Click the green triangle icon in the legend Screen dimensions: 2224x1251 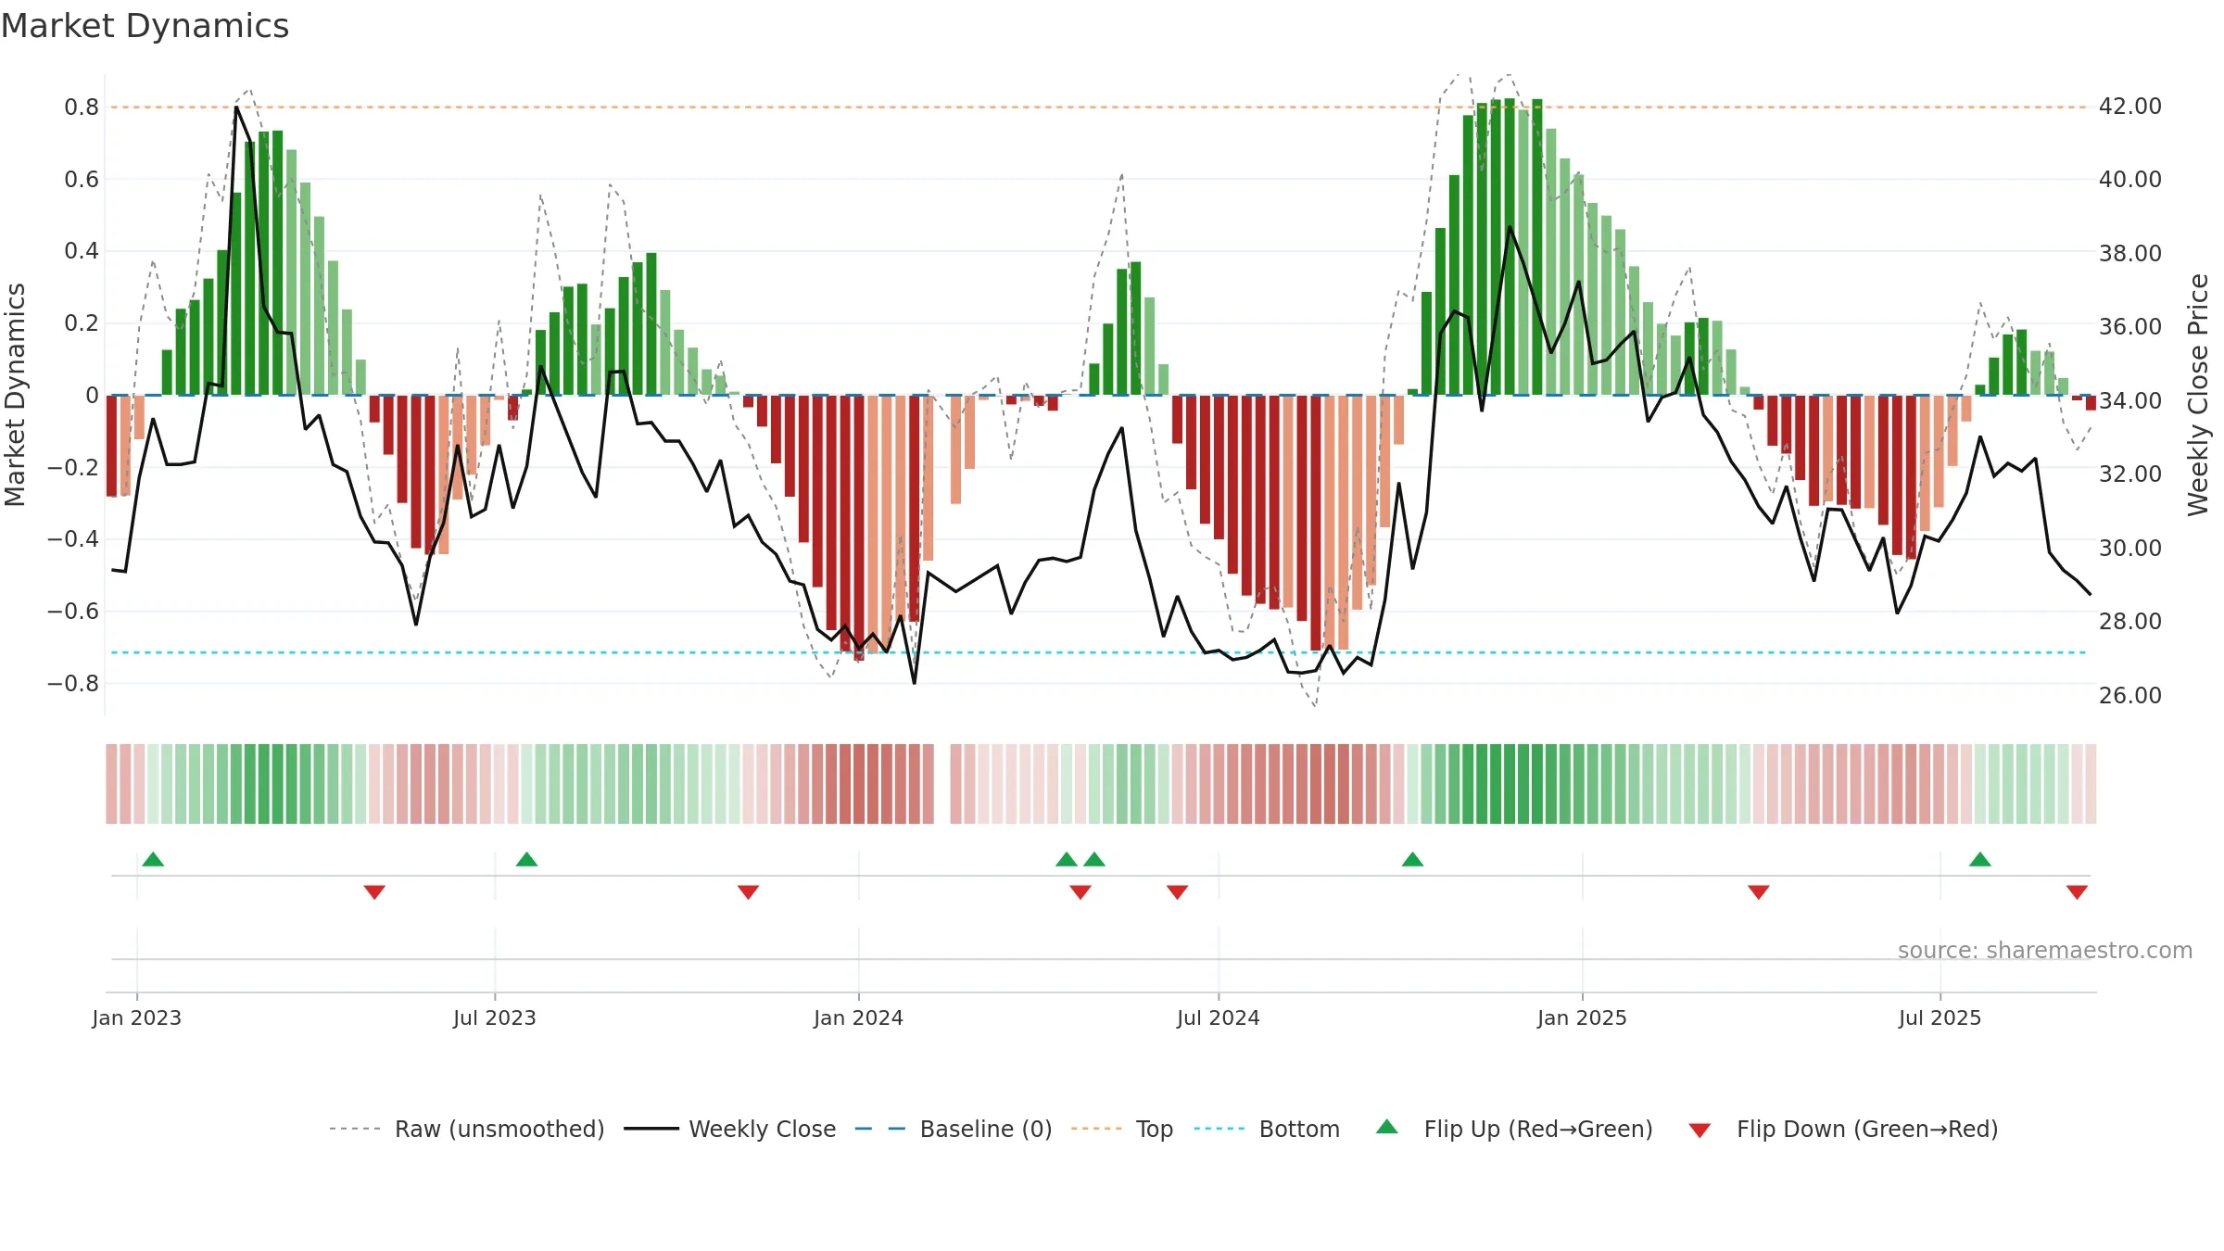1387,1127
